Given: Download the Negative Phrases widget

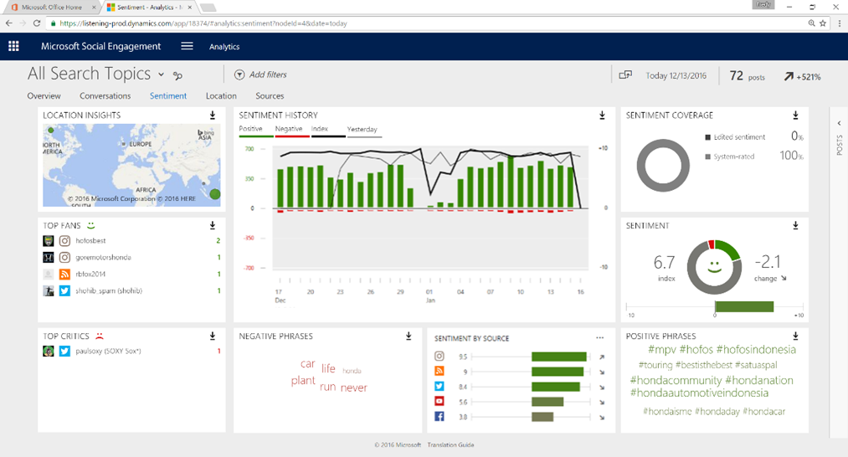Looking at the screenshot, I should click(x=409, y=336).
